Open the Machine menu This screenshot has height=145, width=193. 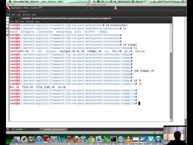(x=35, y=2)
